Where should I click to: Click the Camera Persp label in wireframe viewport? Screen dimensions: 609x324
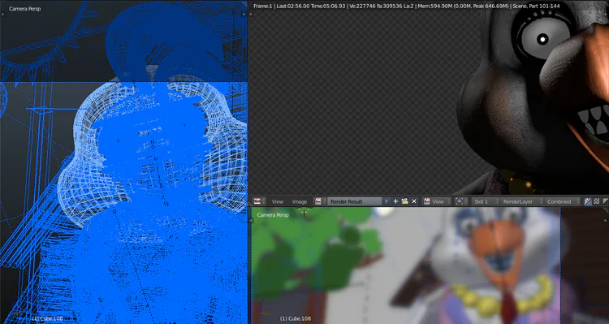click(25, 9)
